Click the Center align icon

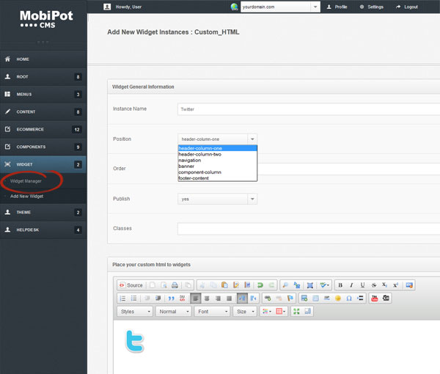click(x=207, y=298)
